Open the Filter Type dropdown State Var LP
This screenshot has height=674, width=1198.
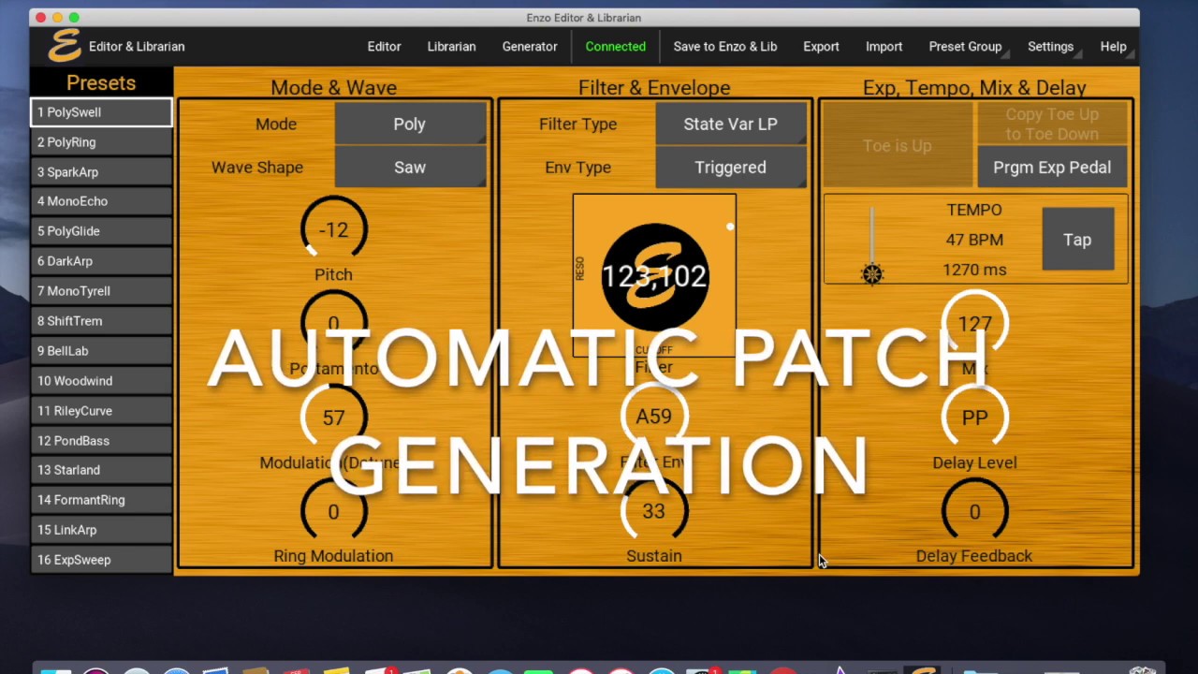(x=730, y=124)
